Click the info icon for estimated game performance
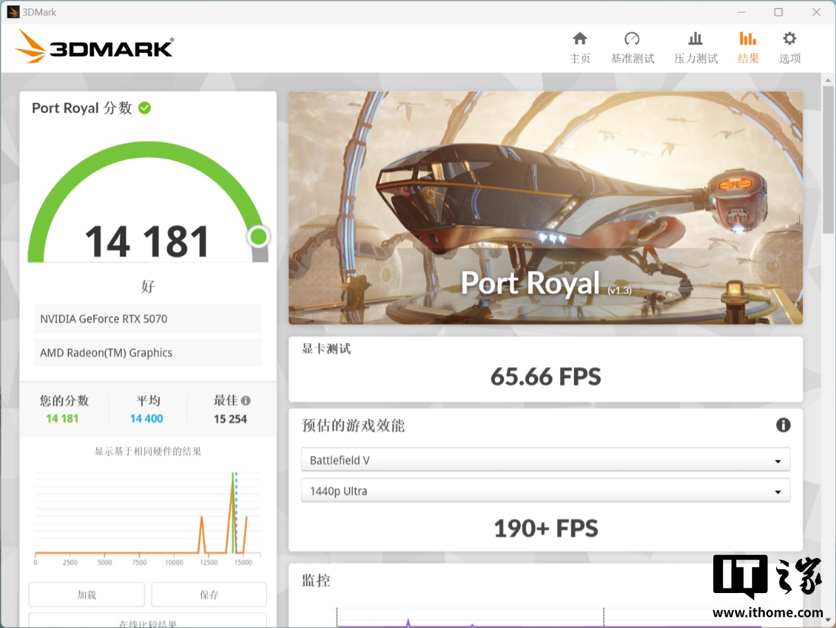Screen dimensions: 836x628 point(783,425)
